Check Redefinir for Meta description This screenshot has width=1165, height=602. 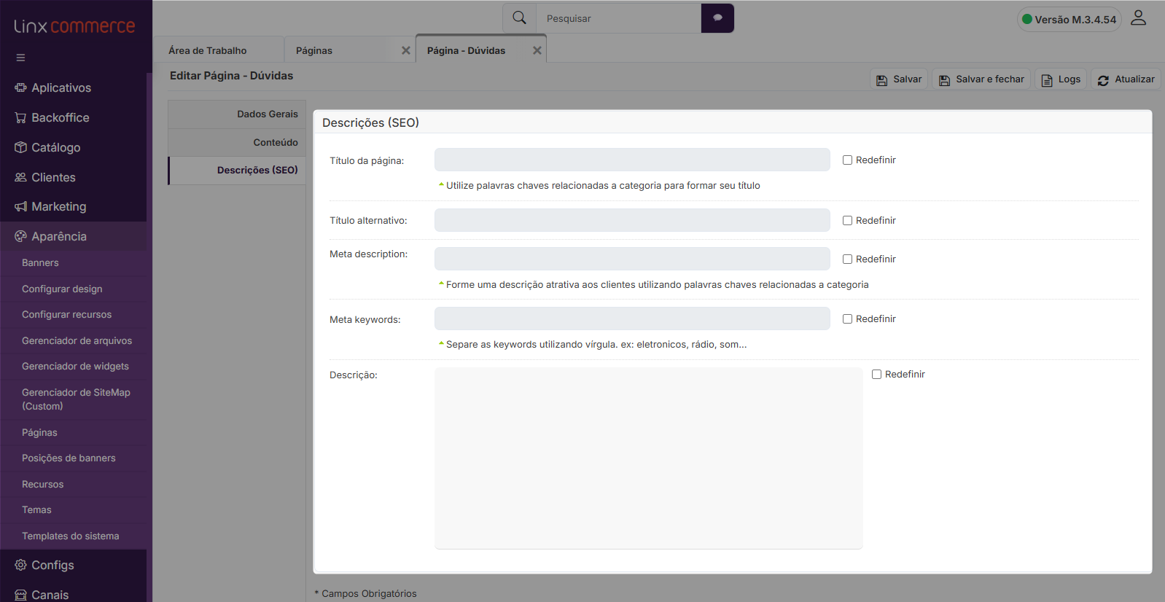[x=847, y=259]
